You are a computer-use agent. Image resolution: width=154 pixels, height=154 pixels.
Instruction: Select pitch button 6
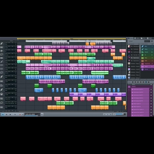point(146,82)
